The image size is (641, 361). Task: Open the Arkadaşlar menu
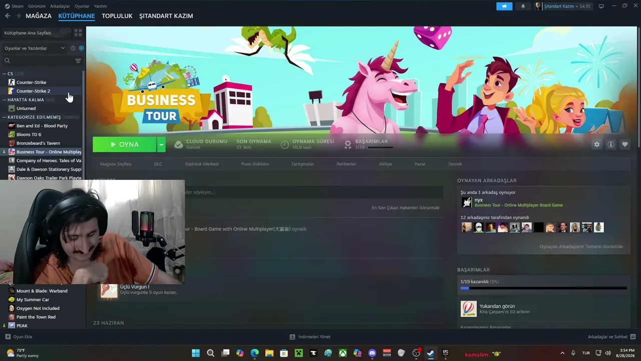[60, 6]
